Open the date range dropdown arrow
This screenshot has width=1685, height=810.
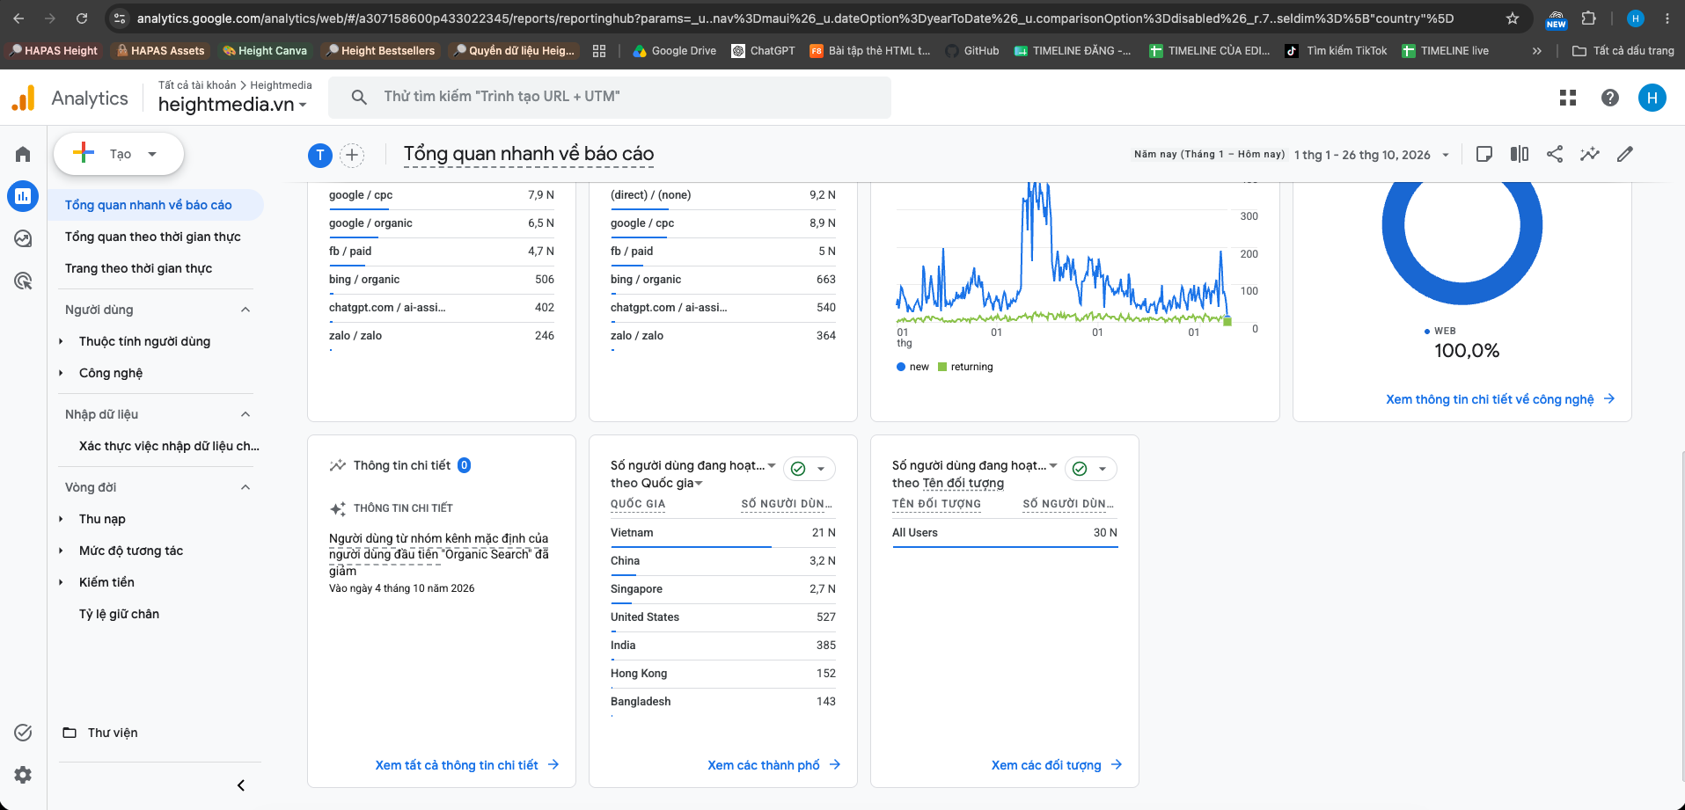[1446, 155]
